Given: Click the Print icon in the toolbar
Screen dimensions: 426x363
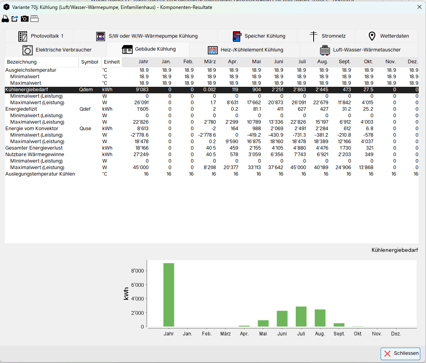Looking at the screenshot, I should (x=5, y=18).
